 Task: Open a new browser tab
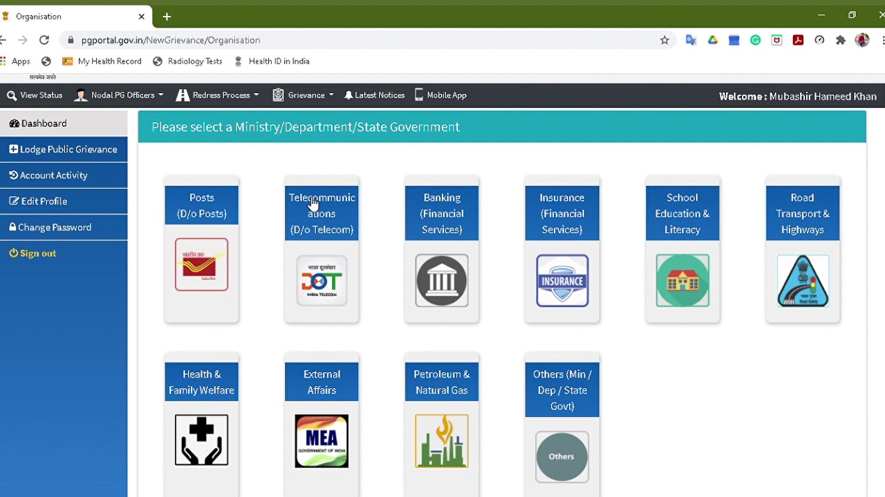[x=167, y=16]
